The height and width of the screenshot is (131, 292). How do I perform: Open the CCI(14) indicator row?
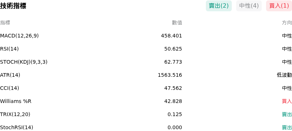coord(146,88)
